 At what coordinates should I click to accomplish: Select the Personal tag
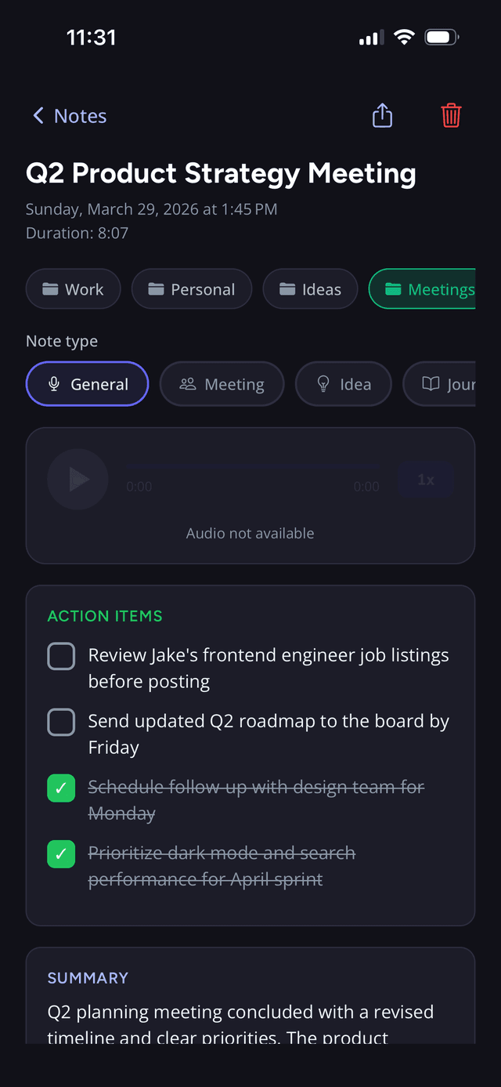(x=192, y=288)
